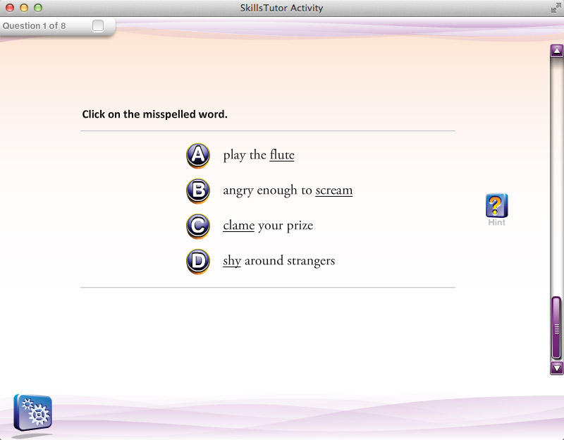This screenshot has width=564, height=440.
Task: Select answer choice B button
Action: click(198, 190)
